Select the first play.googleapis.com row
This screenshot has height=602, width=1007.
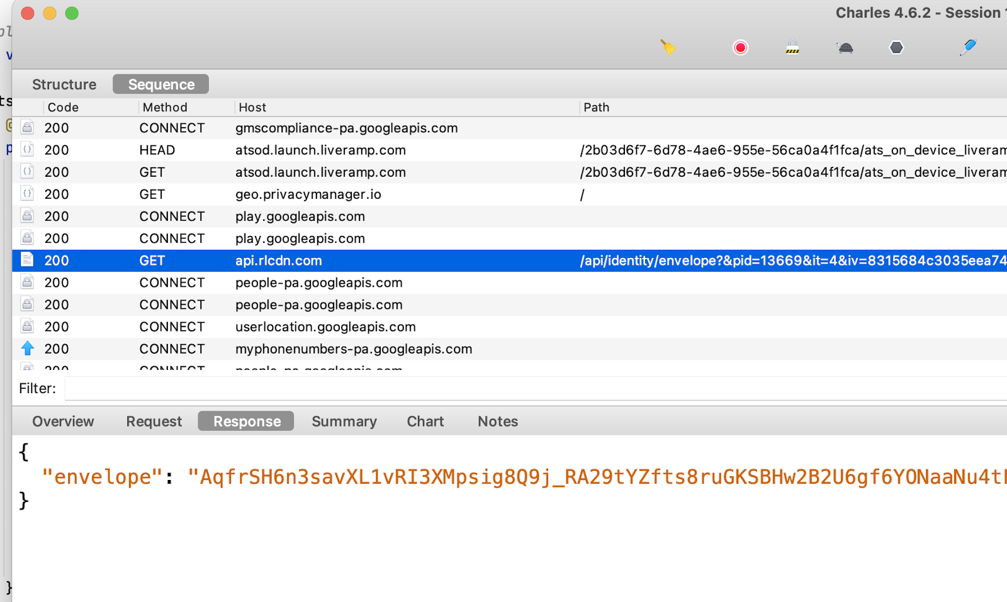coord(509,216)
